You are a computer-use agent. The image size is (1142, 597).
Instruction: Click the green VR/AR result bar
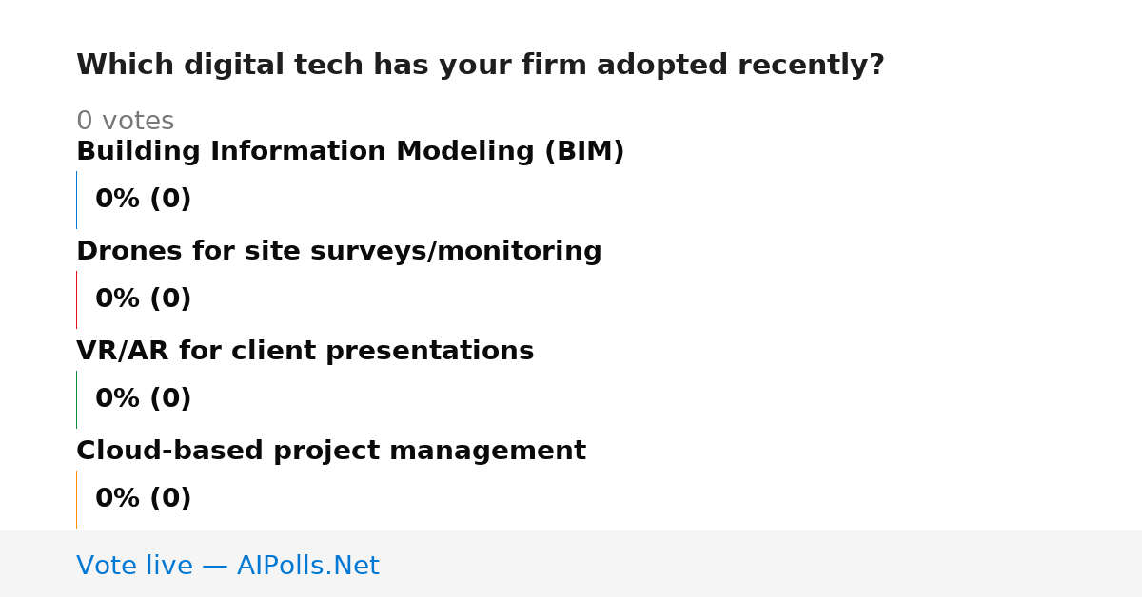coord(76,399)
